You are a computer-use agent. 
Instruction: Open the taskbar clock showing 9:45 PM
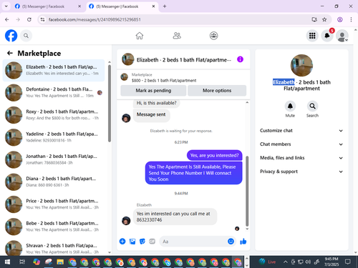coord(332,262)
